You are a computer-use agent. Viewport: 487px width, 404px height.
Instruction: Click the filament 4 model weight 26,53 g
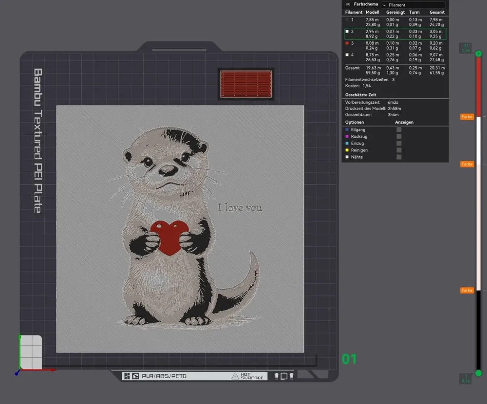click(373, 60)
